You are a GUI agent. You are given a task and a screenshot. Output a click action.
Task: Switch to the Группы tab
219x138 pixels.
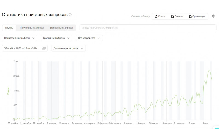click(9, 28)
